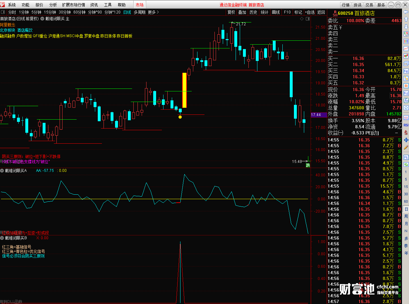Open the 扩展市场行情 menu
Viewport: 409px width, 304px height.
tap(74, 5)
